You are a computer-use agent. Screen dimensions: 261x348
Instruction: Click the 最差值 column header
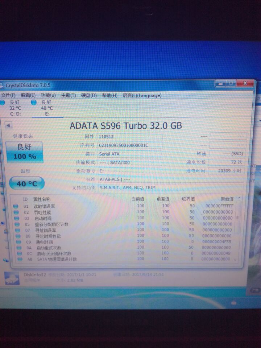point(163,199)
